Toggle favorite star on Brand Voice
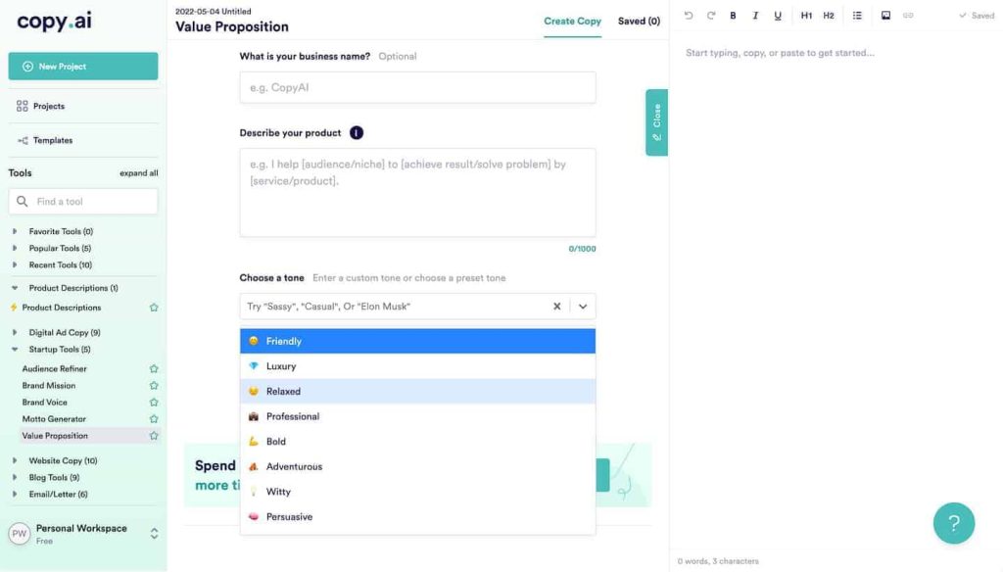This screenshot has width=1003, height=572. [x=154, y=403]
